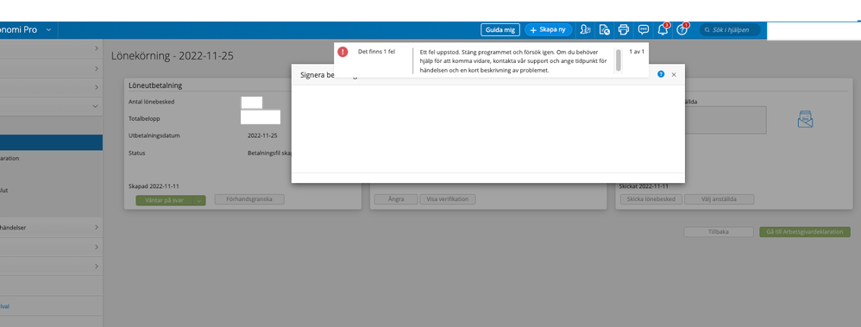Screen dimensions: 861x327
Task: Click the Status label in Löneutbetalning
Action: tap(136, 154)
